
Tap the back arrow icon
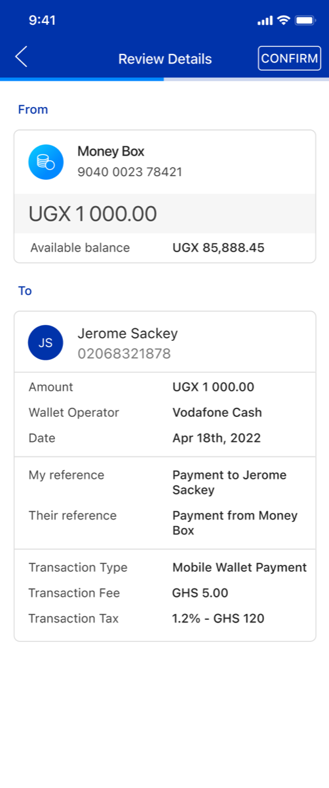21,57
